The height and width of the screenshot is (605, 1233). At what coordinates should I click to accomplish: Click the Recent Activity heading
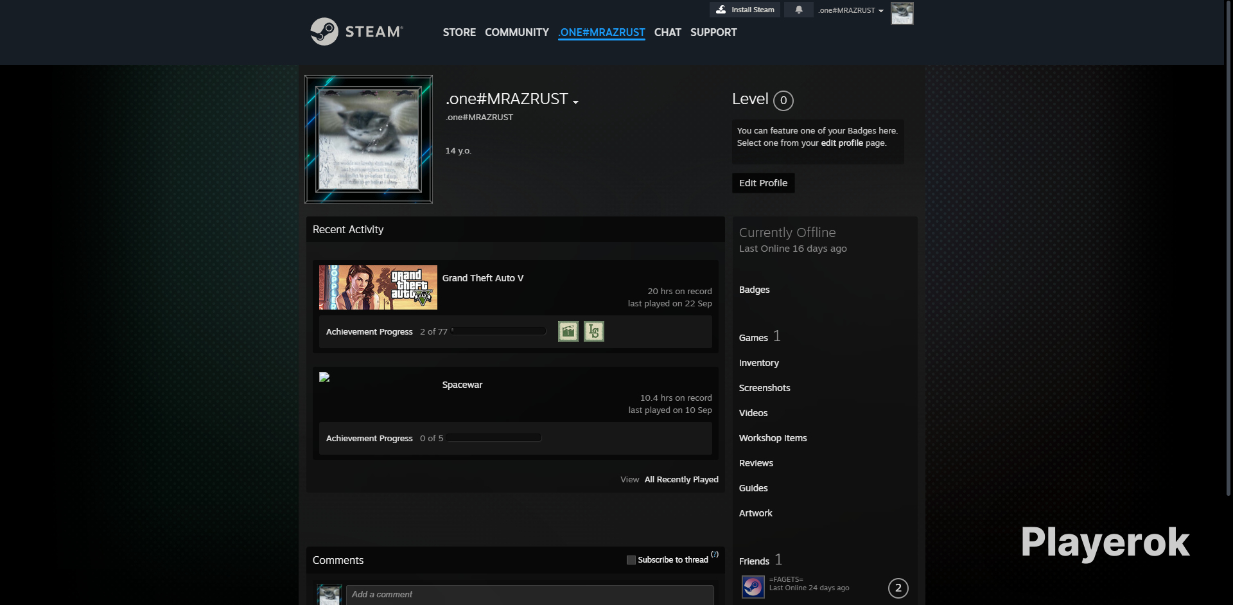coord(348,230)
